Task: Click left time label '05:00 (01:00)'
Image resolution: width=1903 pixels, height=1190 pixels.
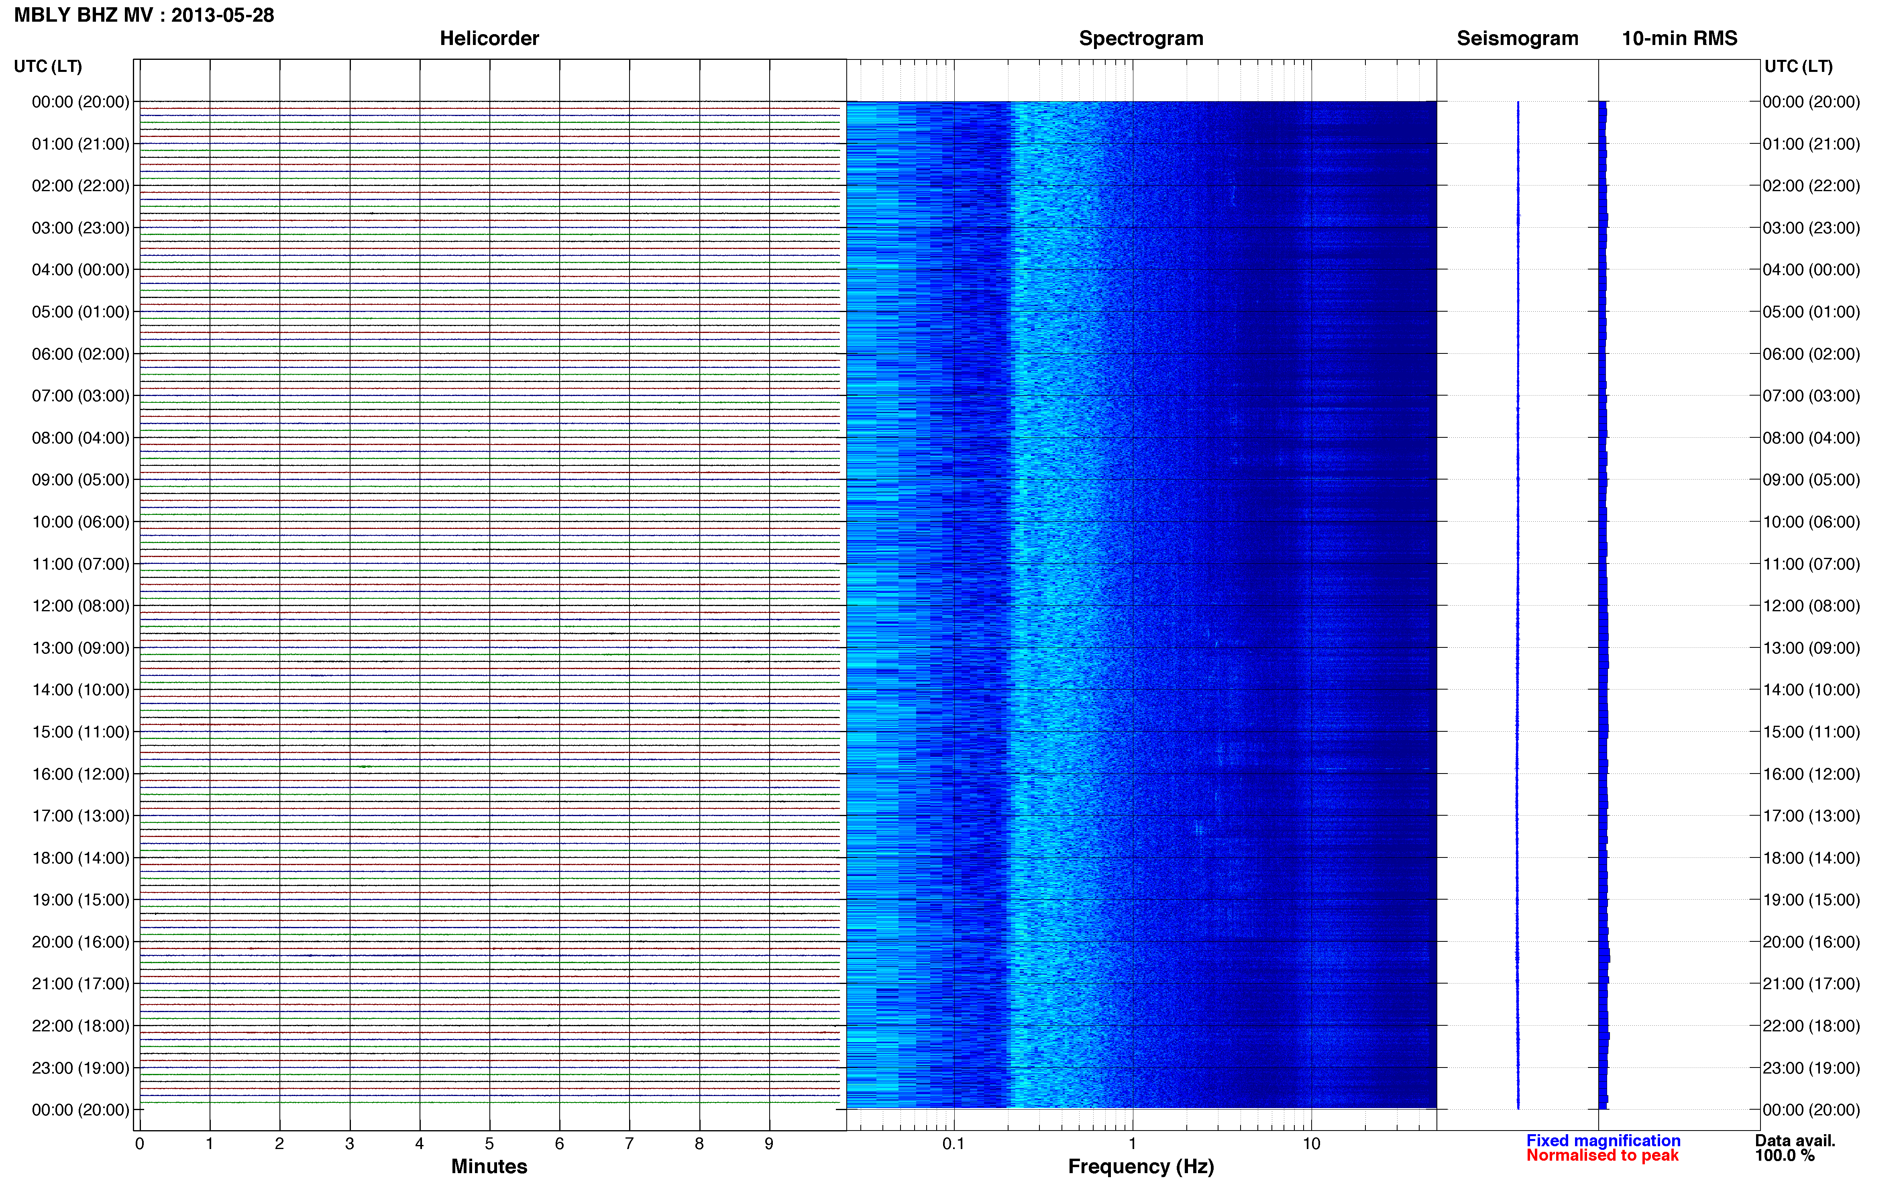Action: click(80, 312)
